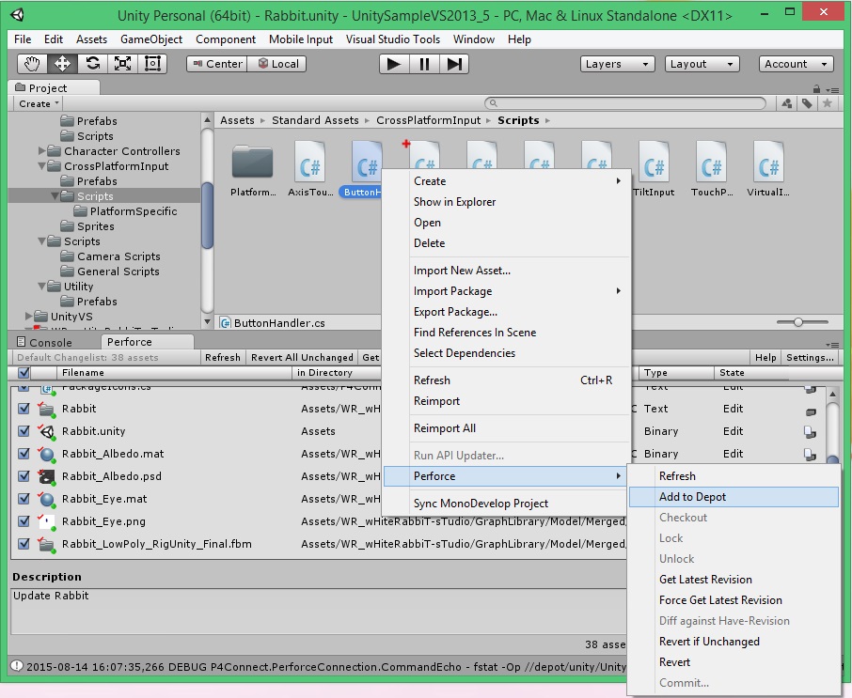Uncheck the Rabbit row checkbox
The width and height of the screenshot is (852, 698).
[x=24, y=409]
